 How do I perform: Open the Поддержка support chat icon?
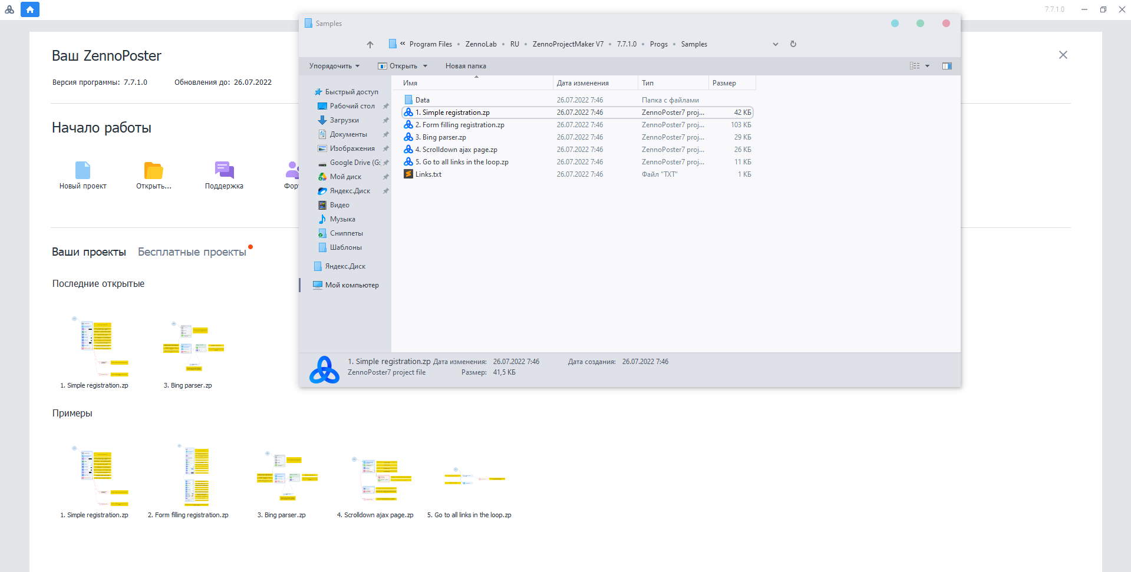[225, 170]
